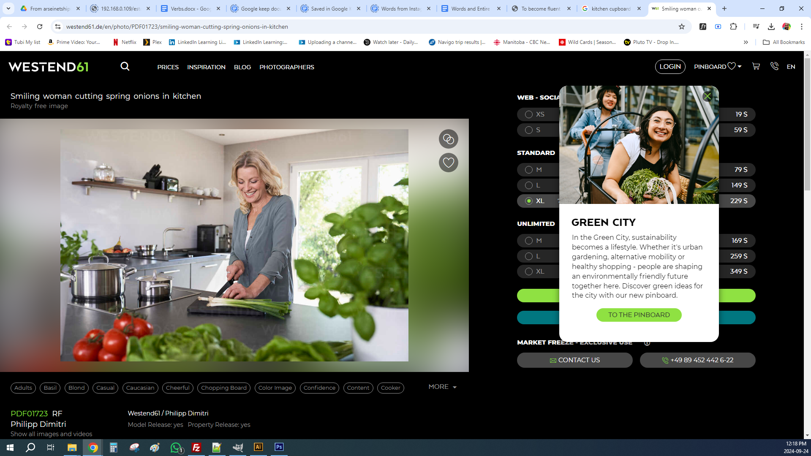811x456 pixels.
Task: Open the Prices menu item
Action: [x=168, y=67]
